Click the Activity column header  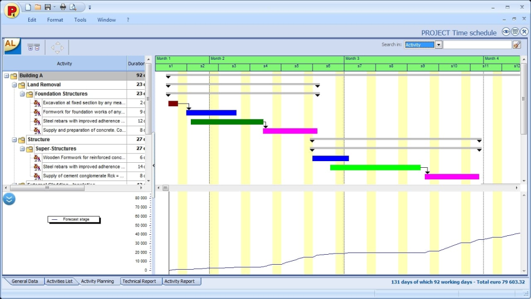point(64,63)
